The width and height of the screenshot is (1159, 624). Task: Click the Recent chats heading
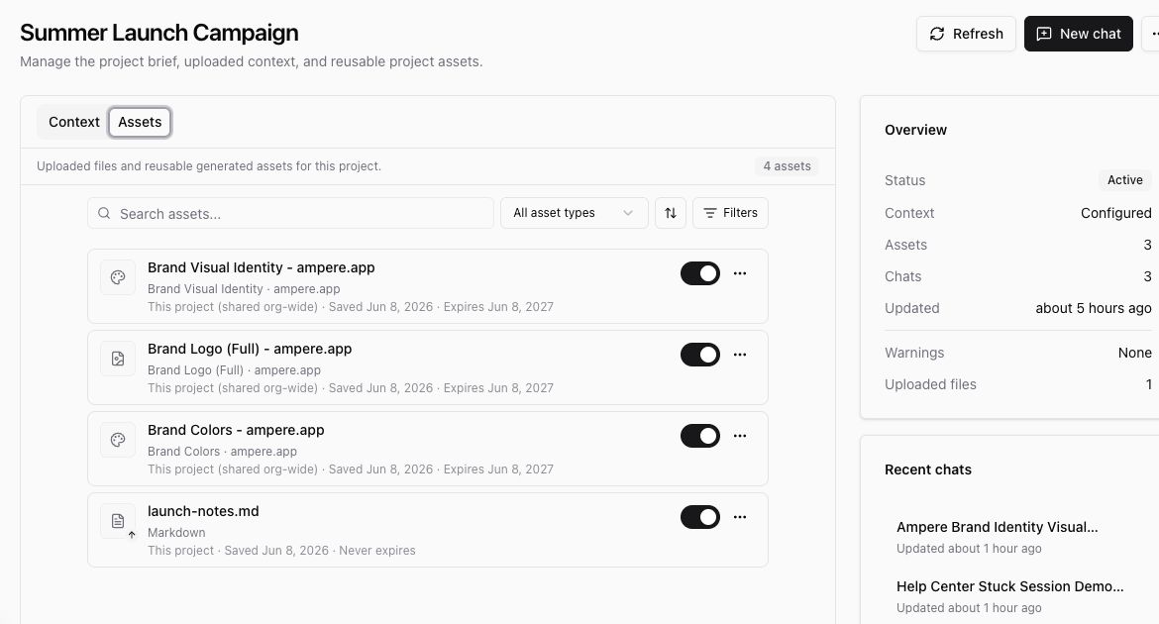tap(928, 470)
